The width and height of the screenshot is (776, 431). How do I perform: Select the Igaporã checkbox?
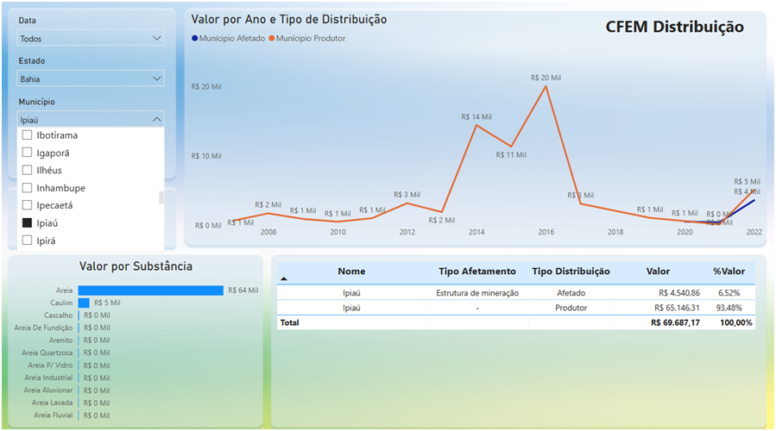(x=28, y=153)
